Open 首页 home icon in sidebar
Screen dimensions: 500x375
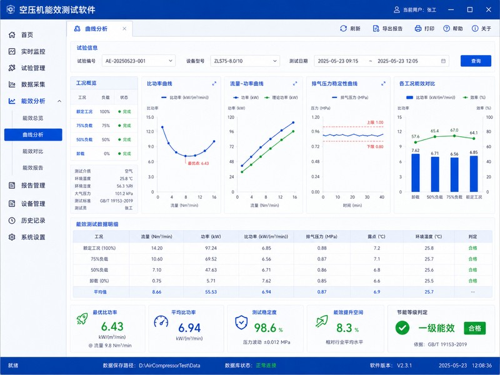(x=12, y=35)
